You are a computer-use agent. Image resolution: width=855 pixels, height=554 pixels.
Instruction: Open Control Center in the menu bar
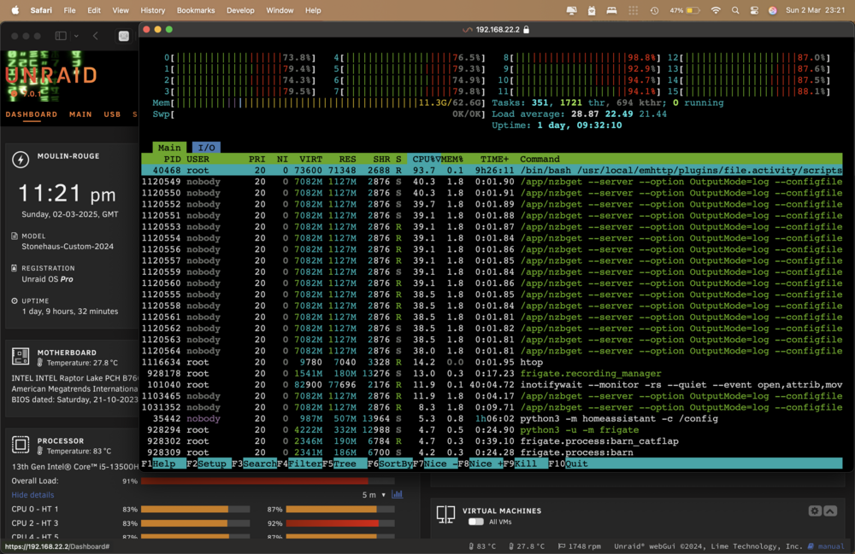[754, 10]
